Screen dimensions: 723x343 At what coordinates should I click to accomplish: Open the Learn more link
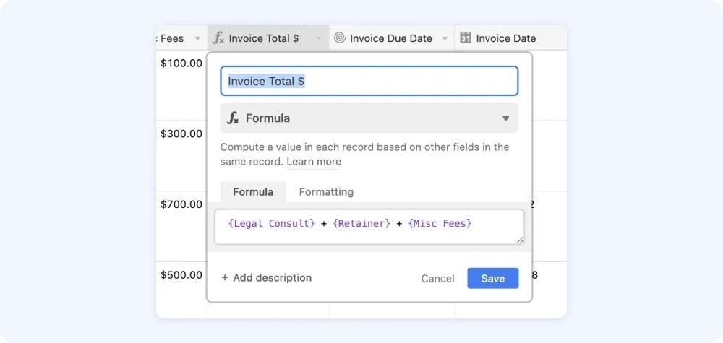pyautogui.click(x=314, y=162)
